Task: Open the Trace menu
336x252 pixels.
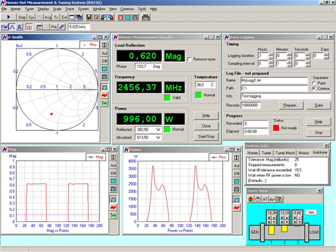Action: point(70,9)
